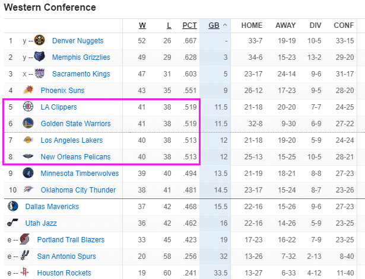Sort by GB games behind header
Viewport: 365px width, 279px height.
tap(214, 25)
